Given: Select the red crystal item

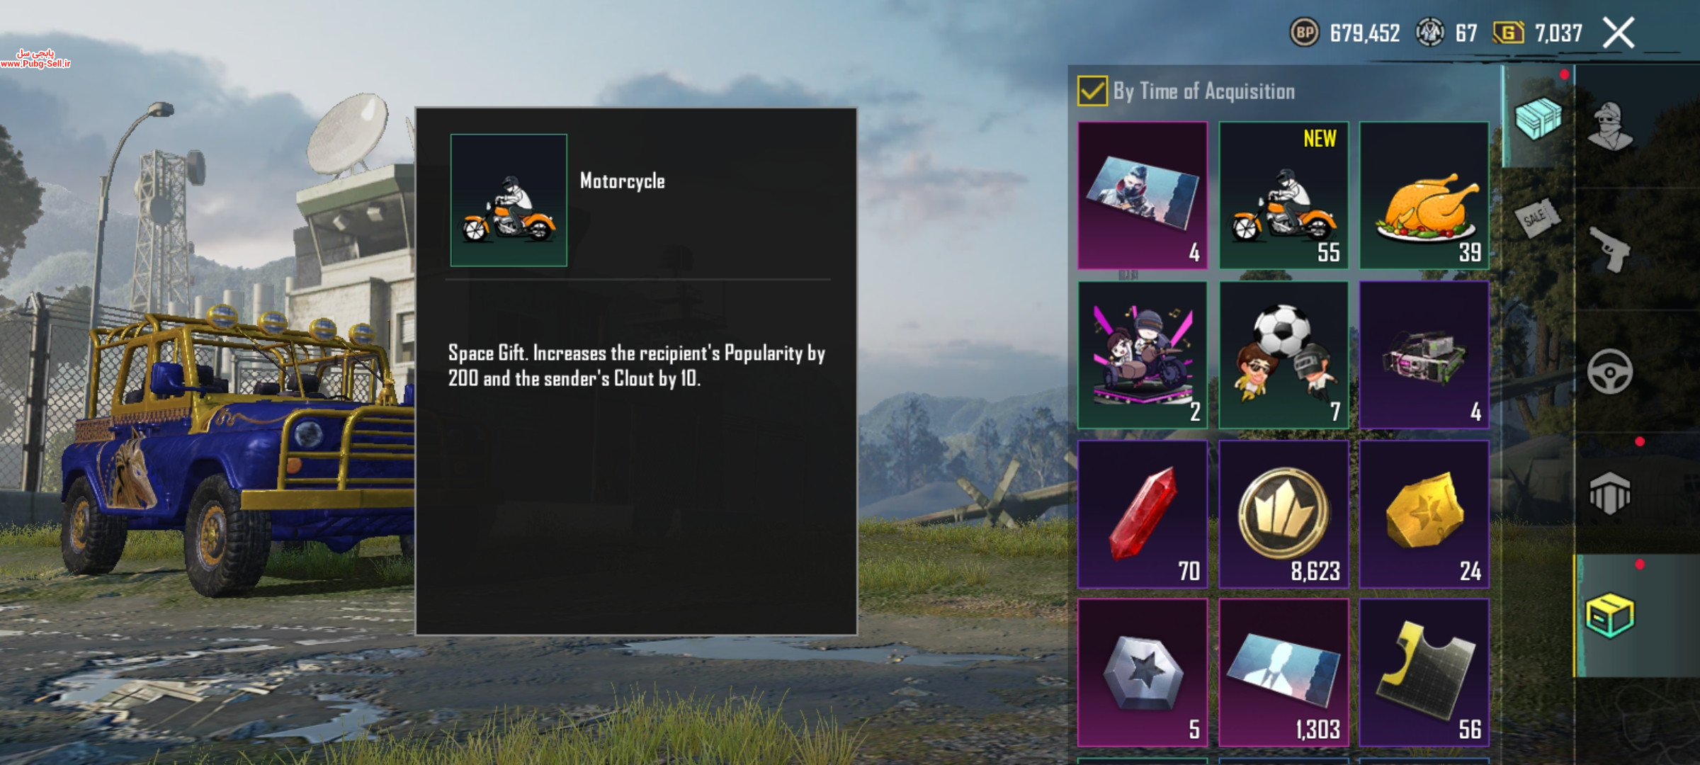Looking at the screenshot, I should (x=1143, y=514).
